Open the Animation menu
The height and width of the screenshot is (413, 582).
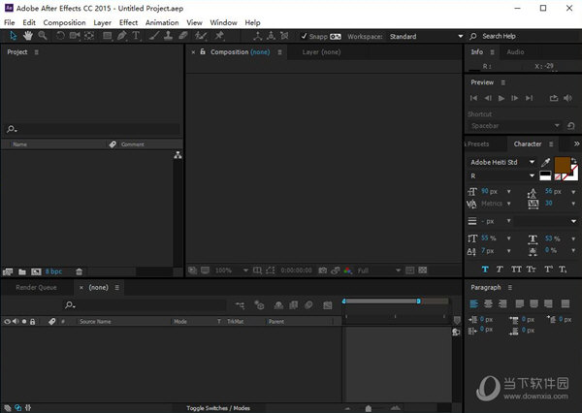click(x=162, y=22)
